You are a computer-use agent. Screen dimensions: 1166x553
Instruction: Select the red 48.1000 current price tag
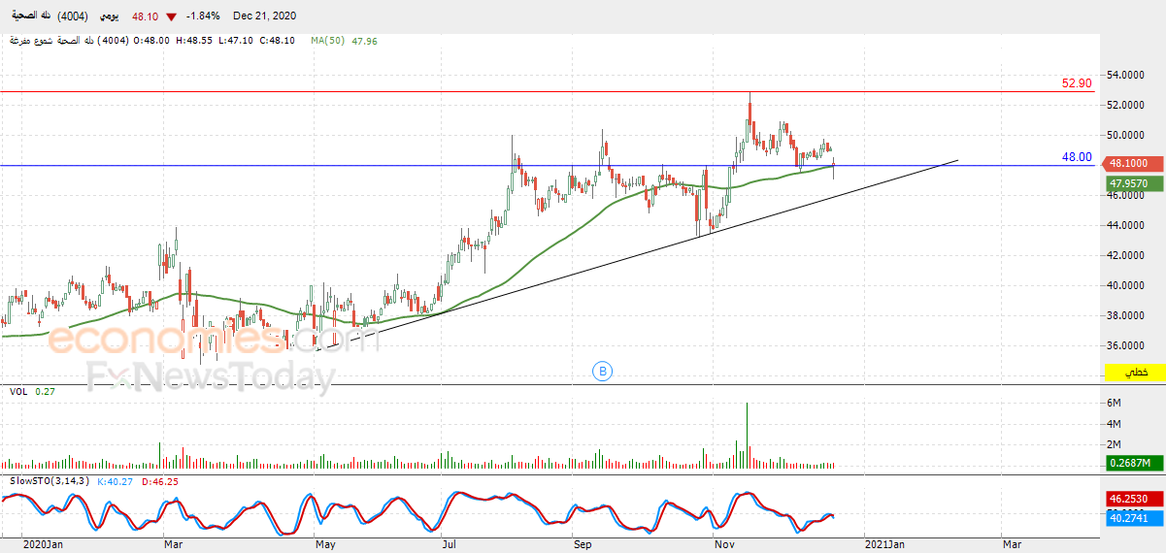click(1134, 165)
